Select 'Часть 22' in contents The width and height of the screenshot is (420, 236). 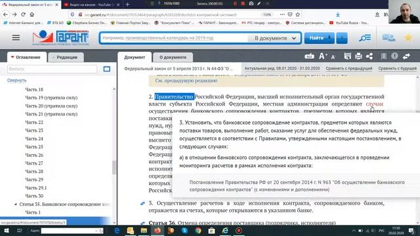click(34, 123)
